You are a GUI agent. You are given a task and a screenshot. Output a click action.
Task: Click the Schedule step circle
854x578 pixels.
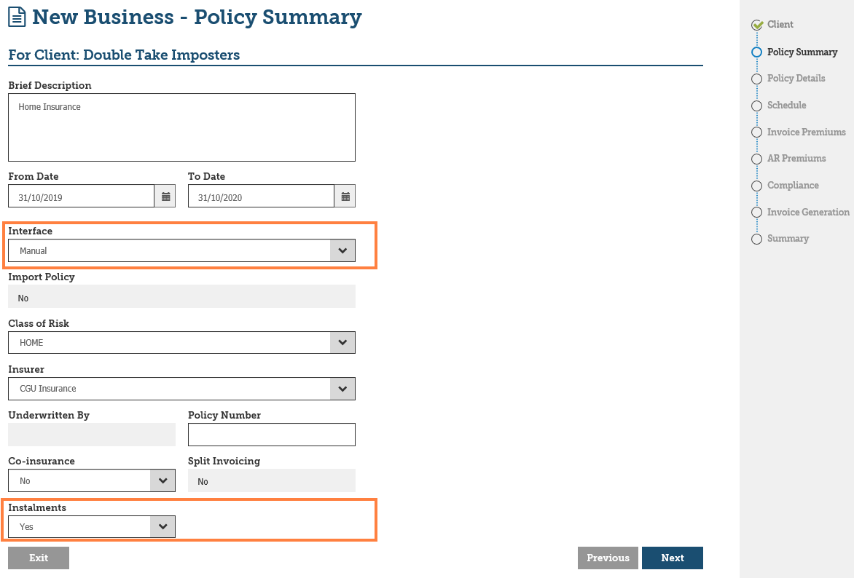coord(756,106)
